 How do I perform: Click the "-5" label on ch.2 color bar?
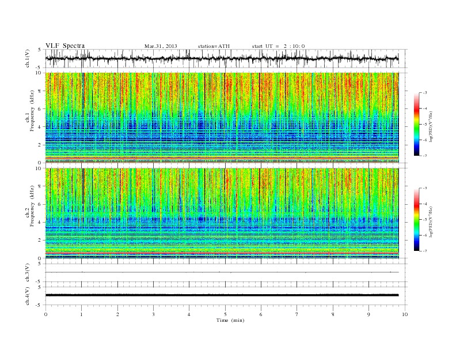424,220
